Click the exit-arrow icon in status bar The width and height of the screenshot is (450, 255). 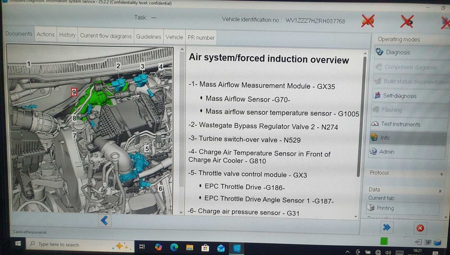pos(418,242)
